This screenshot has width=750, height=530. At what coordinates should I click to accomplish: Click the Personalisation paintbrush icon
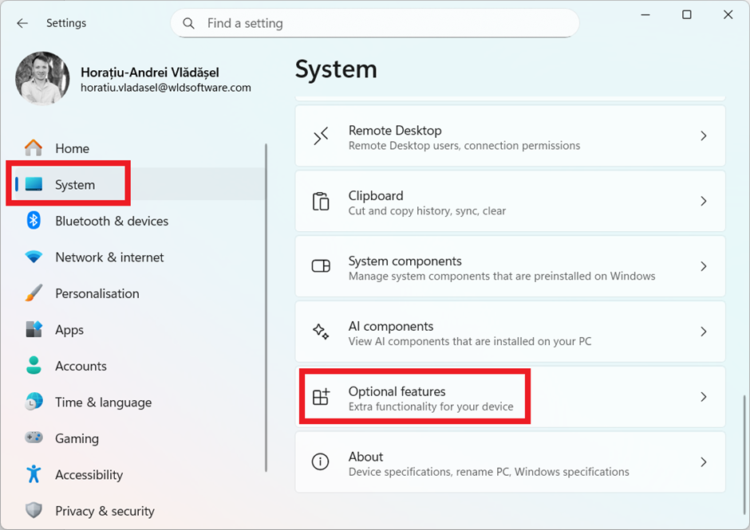34,293
